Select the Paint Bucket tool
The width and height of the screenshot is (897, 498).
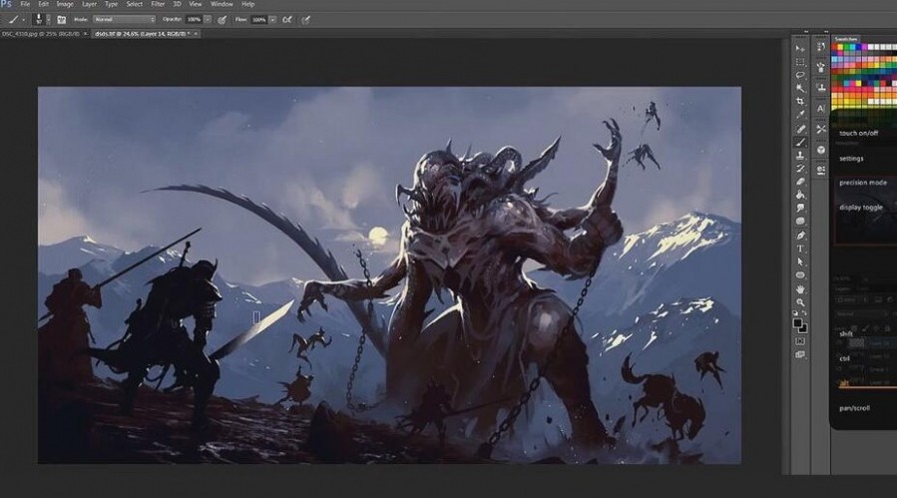click(x=800, y=196)
